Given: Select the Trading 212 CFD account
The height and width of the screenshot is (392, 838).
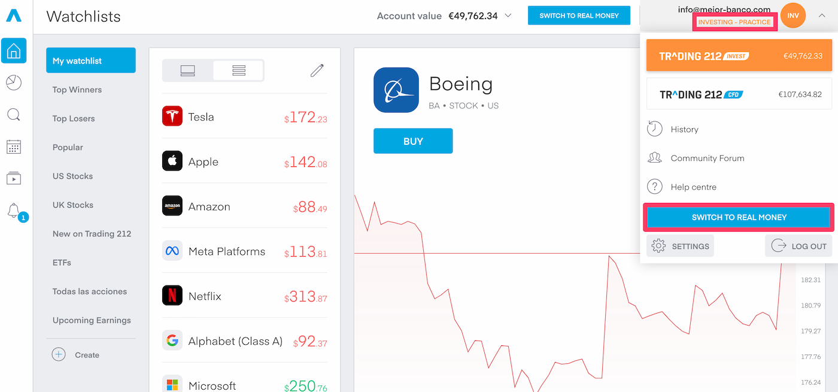Looking at the screenshot, I should (x=739, y=94).
